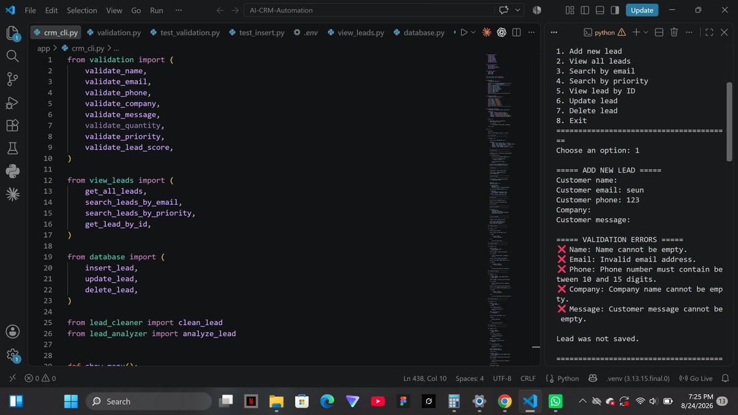
Task: Click the errors and warnings count
Action: 41,379
